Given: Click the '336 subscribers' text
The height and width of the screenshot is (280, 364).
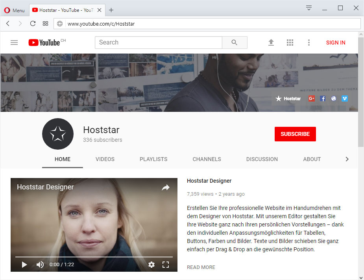Looking at the screenshot, I should 103,140.
